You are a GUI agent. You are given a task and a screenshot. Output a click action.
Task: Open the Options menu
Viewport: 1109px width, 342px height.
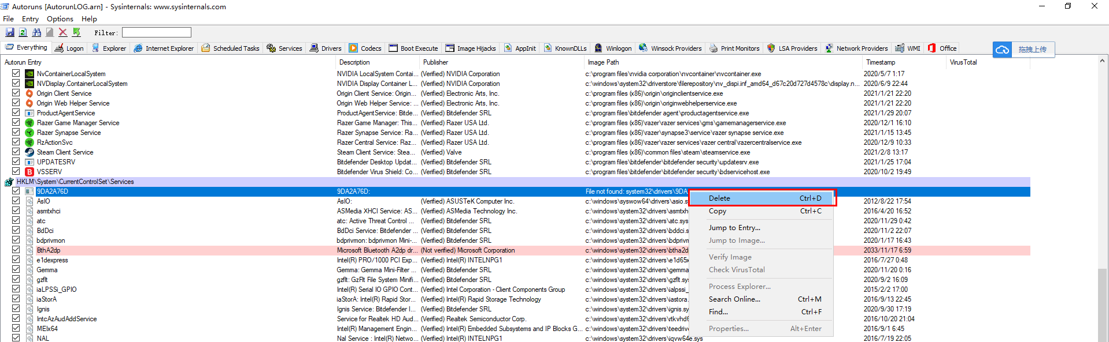[60, 18]
